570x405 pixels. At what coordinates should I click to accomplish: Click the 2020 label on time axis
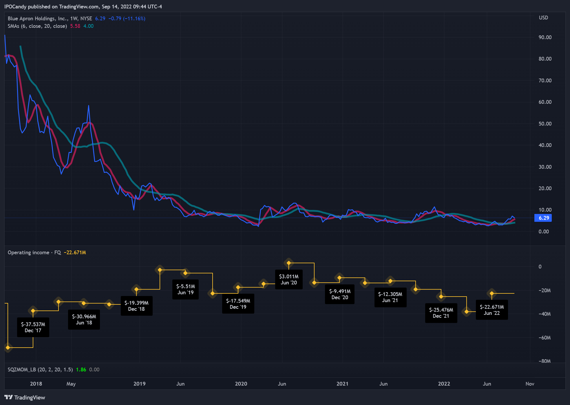click(x=241, y=384)
